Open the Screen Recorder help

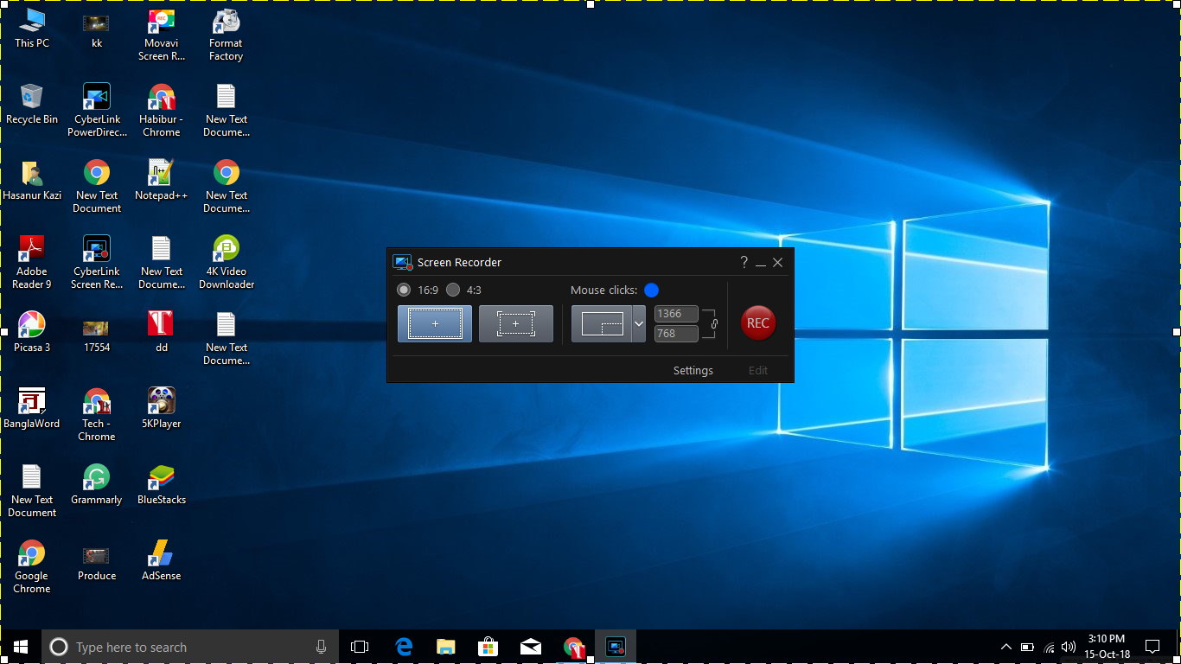(x=744, y=262)
